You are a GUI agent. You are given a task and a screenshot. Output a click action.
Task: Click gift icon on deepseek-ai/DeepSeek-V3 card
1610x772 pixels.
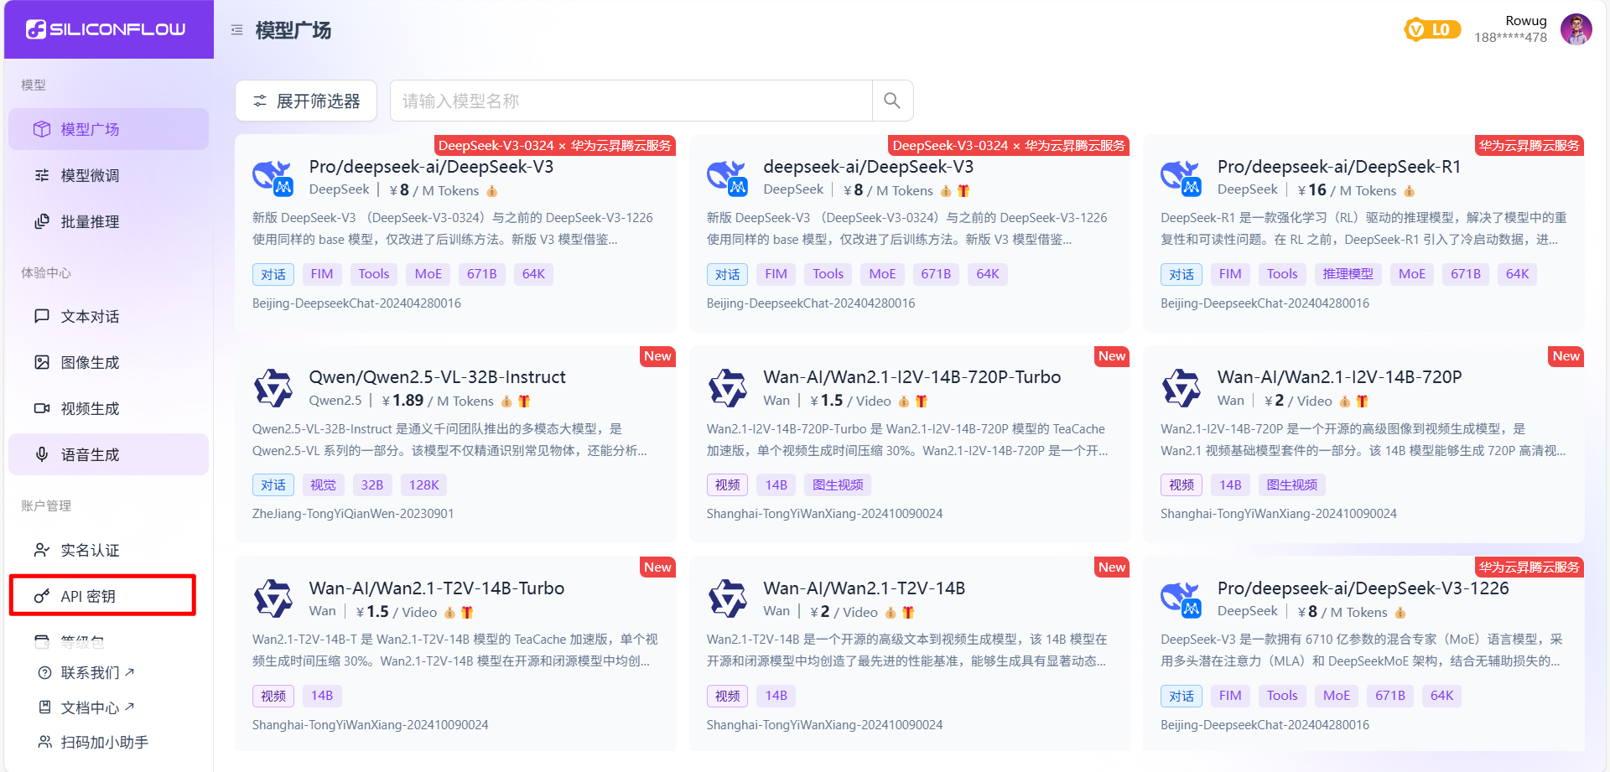tap(963, 191)
